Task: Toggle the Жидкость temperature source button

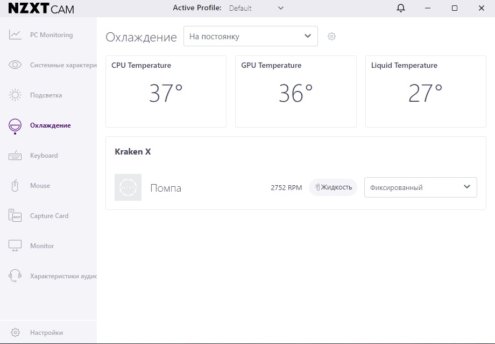Action: coord(333,187)
